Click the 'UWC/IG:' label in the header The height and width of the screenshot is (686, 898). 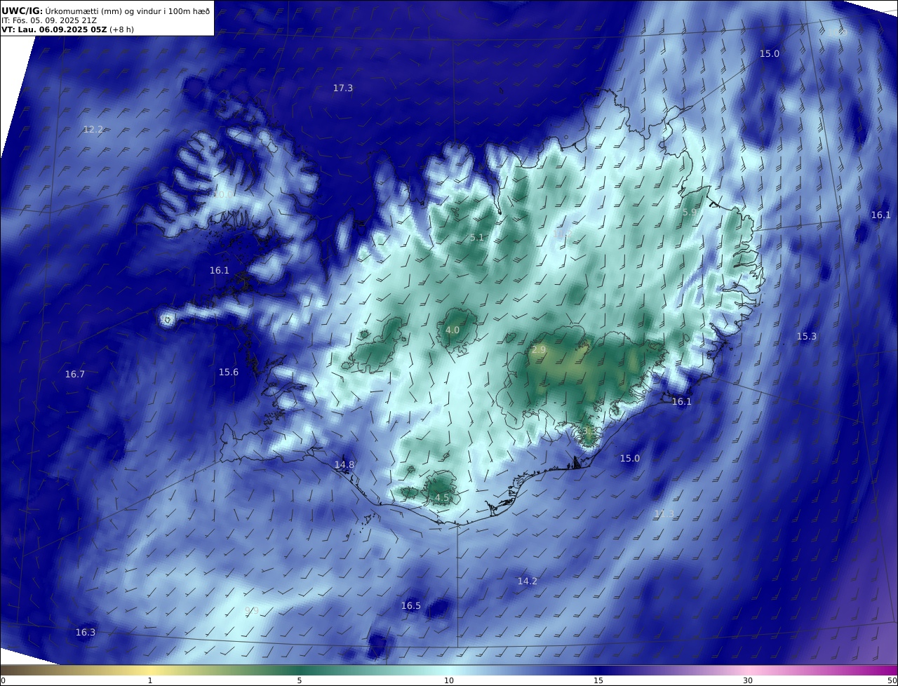click(x=22, y=11)
